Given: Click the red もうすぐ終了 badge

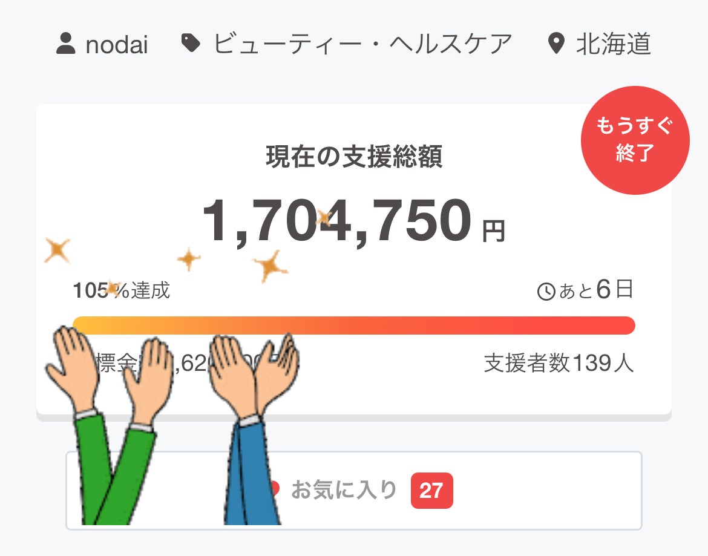Looking at the screenshot, I should point(635,140).
